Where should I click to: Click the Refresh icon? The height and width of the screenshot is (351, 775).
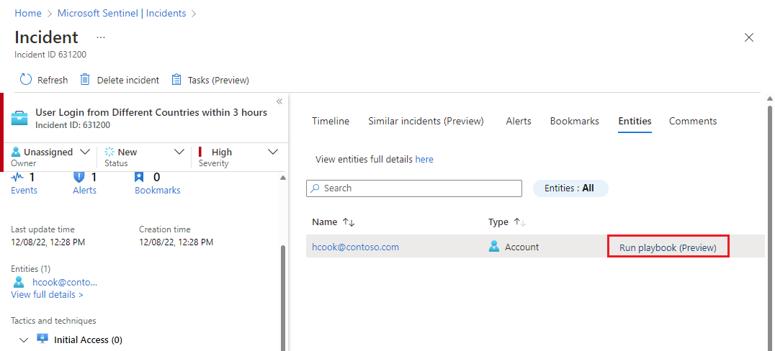point(26,80)
